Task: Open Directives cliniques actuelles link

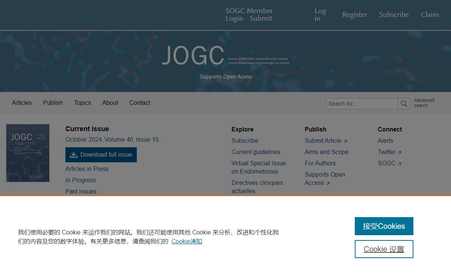Action: pyautogui.click(x=257, y=187)
